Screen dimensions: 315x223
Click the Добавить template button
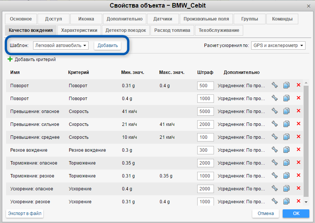(108, 46)
